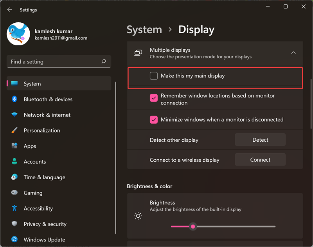
Task: Disable Minimize windows when monitor disconnected
Action: coord(154,120)
